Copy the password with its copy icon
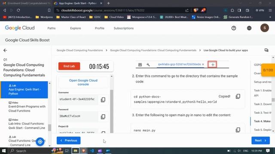 [103, 117]
